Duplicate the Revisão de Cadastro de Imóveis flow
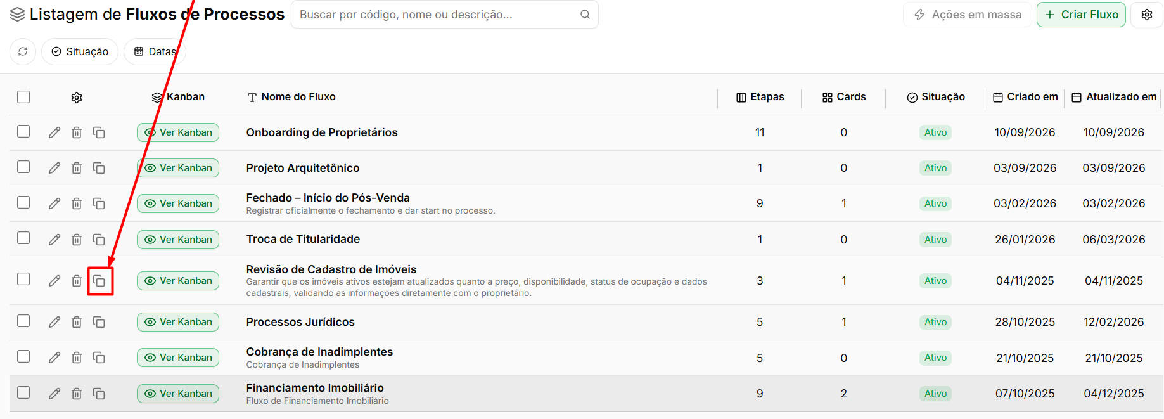This screenshot has width=1164, height=419. click(x=99, y=281)
